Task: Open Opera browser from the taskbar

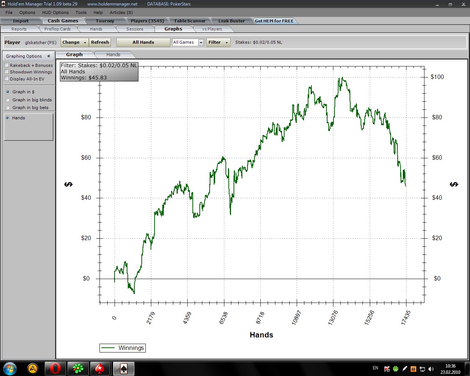Action: point(55,368)
